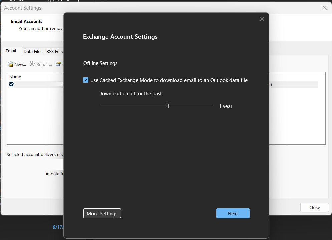Click the Repair tools icon
Image resolution: width=332 pixels, height=240 pixels.
pos(32,64)
